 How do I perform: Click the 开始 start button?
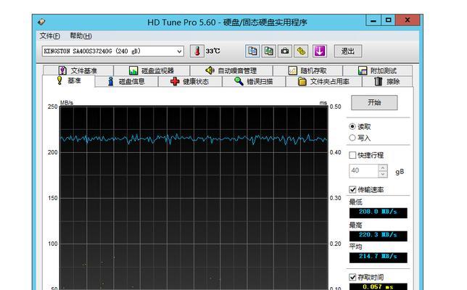point(374,103)
